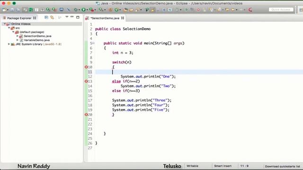This screenshot has width=303, height=170.
Task: Save the current file with Save icon
Action: pyautogui.click(x=12, y=9)
